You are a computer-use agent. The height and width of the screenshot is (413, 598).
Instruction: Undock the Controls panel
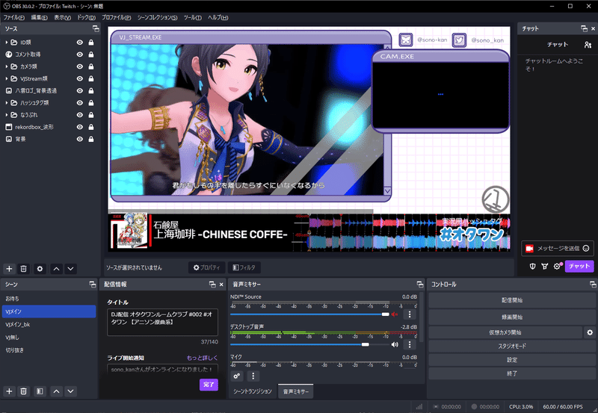593,285
